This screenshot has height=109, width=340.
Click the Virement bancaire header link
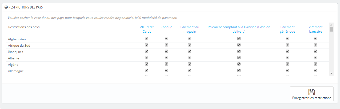coord(315,29)
